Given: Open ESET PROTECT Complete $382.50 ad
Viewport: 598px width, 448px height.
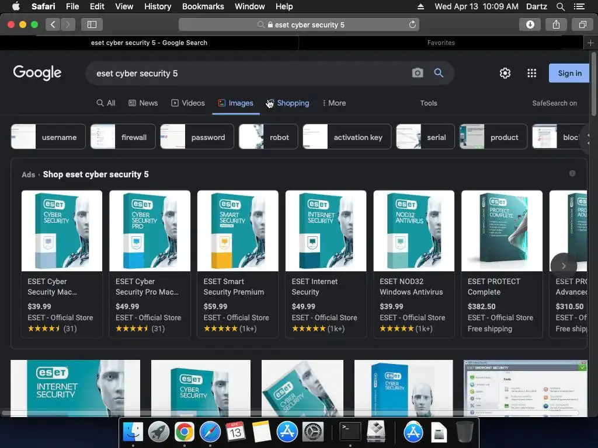Looking at the screenshot, I should 502,264.
